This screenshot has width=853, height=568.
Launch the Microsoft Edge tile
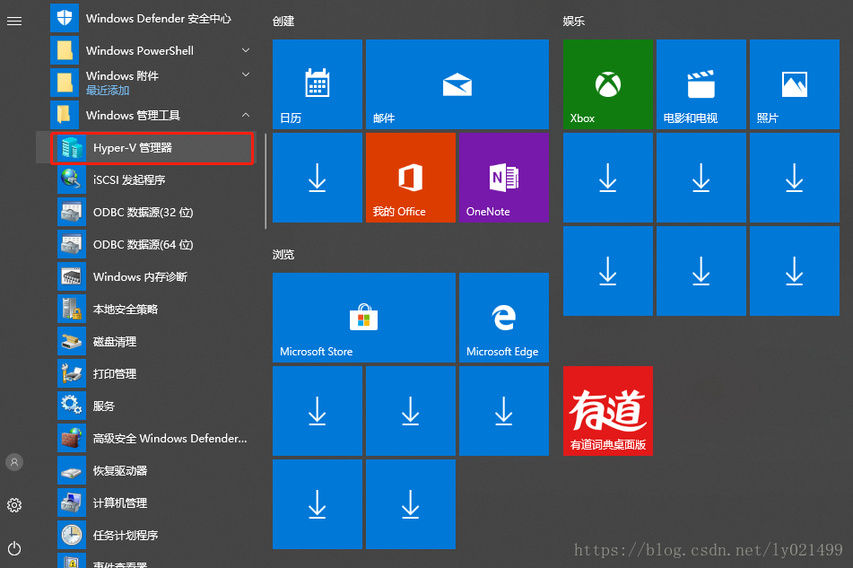pos(504,317)
